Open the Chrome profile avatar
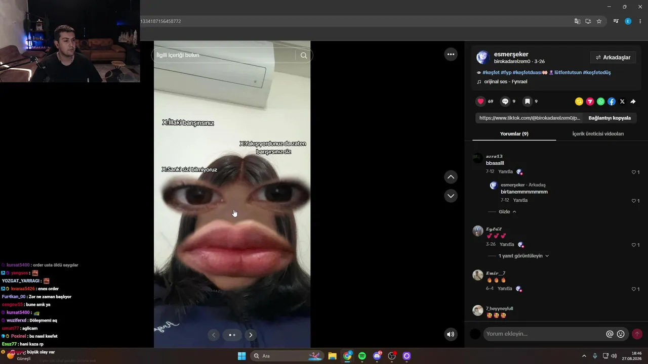Screen dimensions: 648x364 point(628,21)
